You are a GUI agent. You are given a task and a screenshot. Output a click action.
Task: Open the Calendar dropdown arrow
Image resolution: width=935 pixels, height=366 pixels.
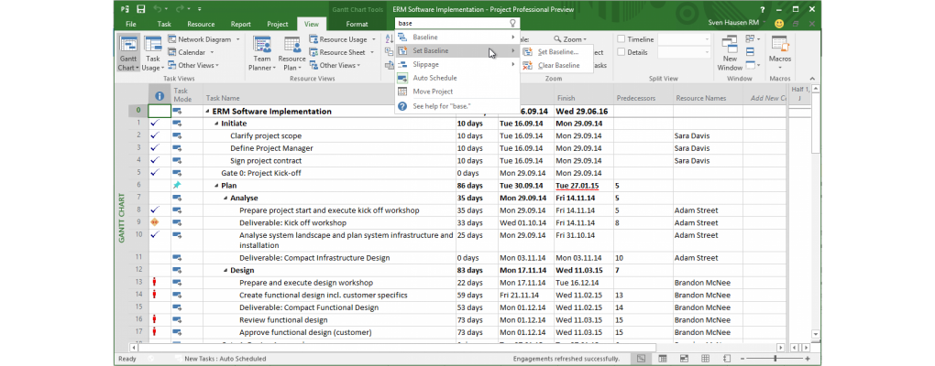click(x=210, y=52)
